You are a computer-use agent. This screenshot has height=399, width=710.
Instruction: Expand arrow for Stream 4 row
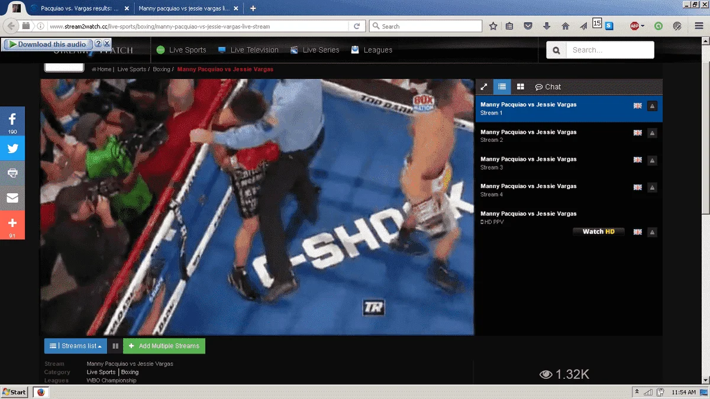652,187
